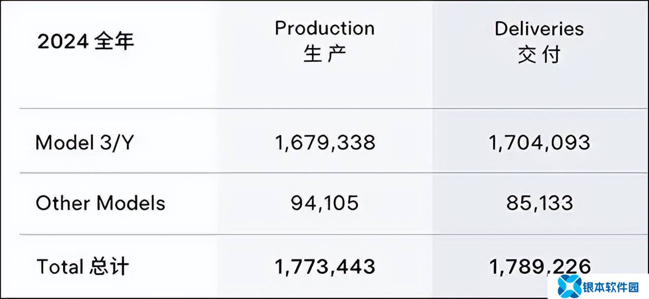The image size is (649, 299).
Task: Click the blue watermark logo icon
Action: coord(569,287)
